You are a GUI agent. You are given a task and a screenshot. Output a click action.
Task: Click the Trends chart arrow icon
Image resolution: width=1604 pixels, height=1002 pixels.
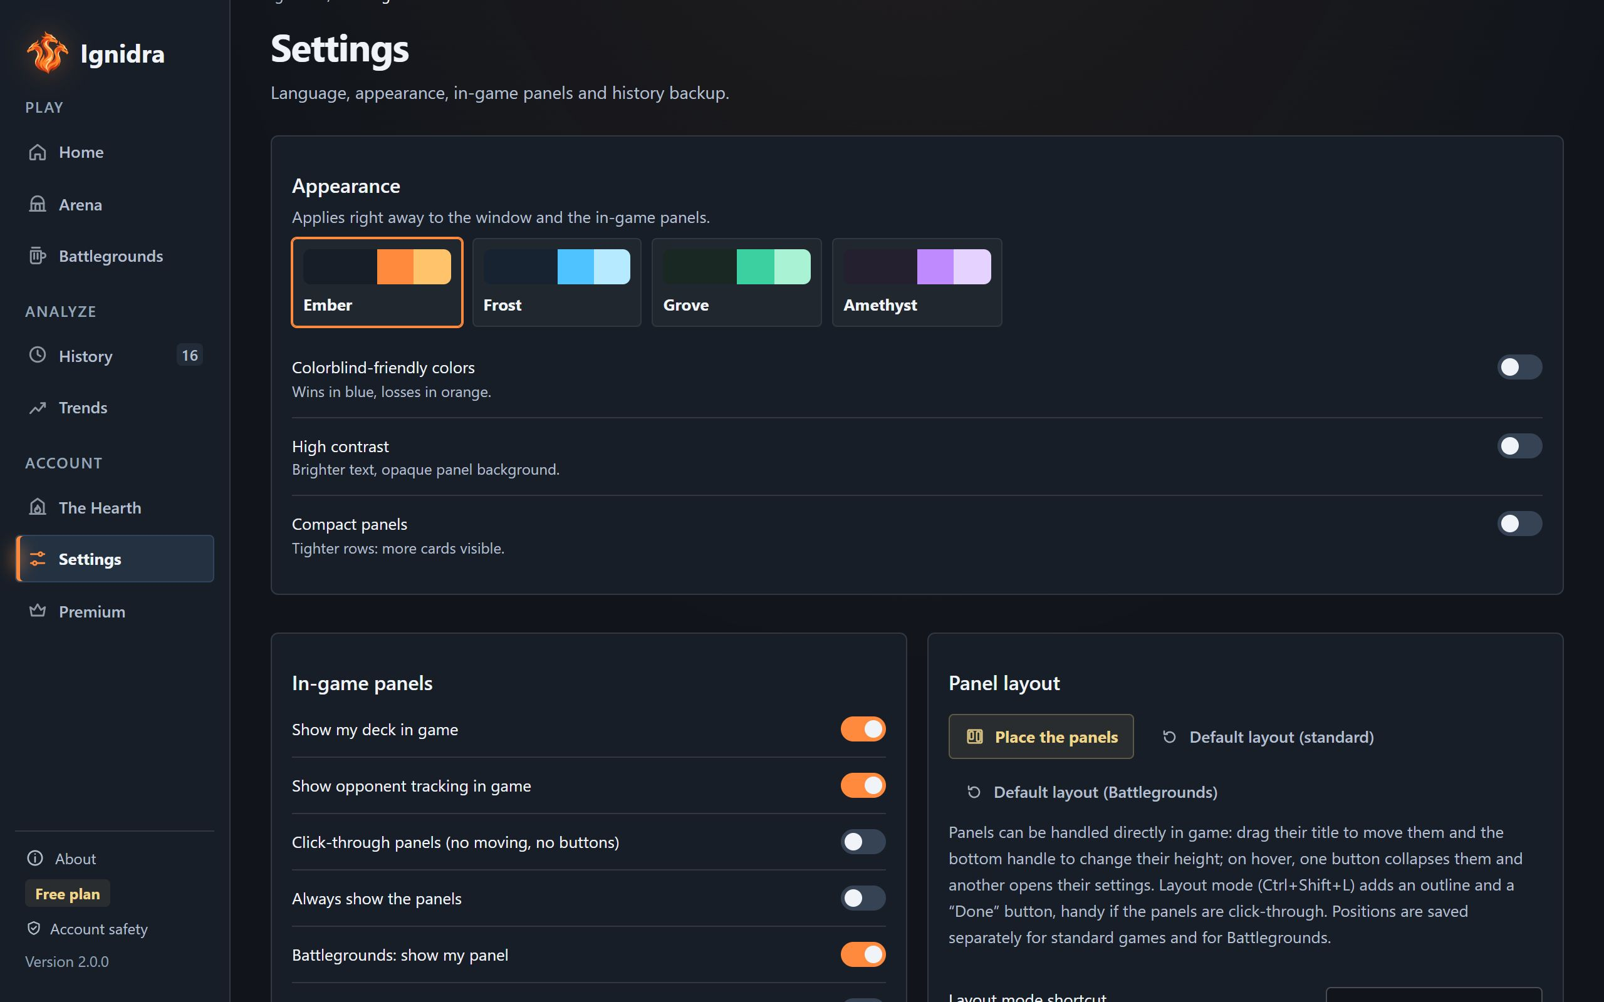38,408
